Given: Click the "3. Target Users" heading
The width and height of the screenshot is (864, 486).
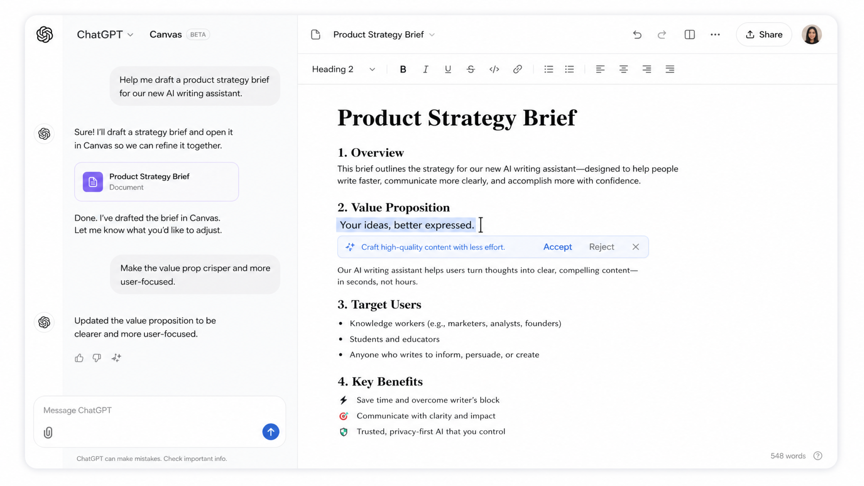Looking at the screenshot, I should 379,305.
